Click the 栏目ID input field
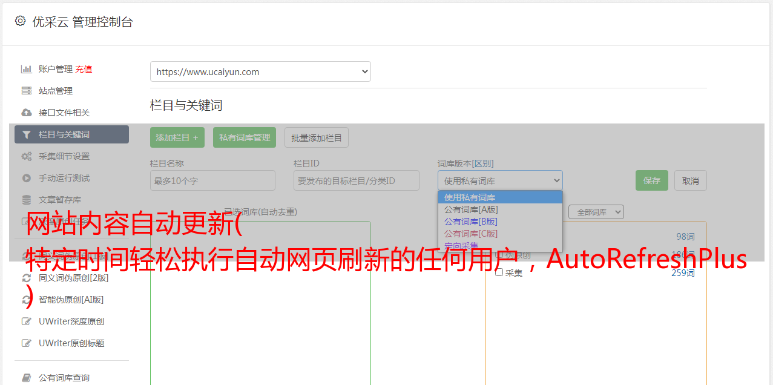 pos(357,180)
